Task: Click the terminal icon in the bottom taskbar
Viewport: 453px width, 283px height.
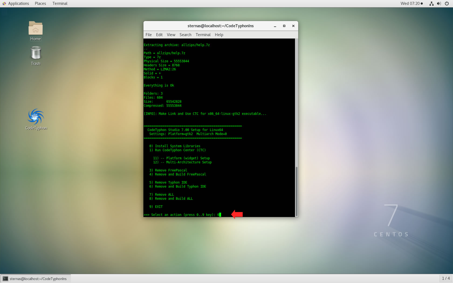Action: tap(5, 278)
